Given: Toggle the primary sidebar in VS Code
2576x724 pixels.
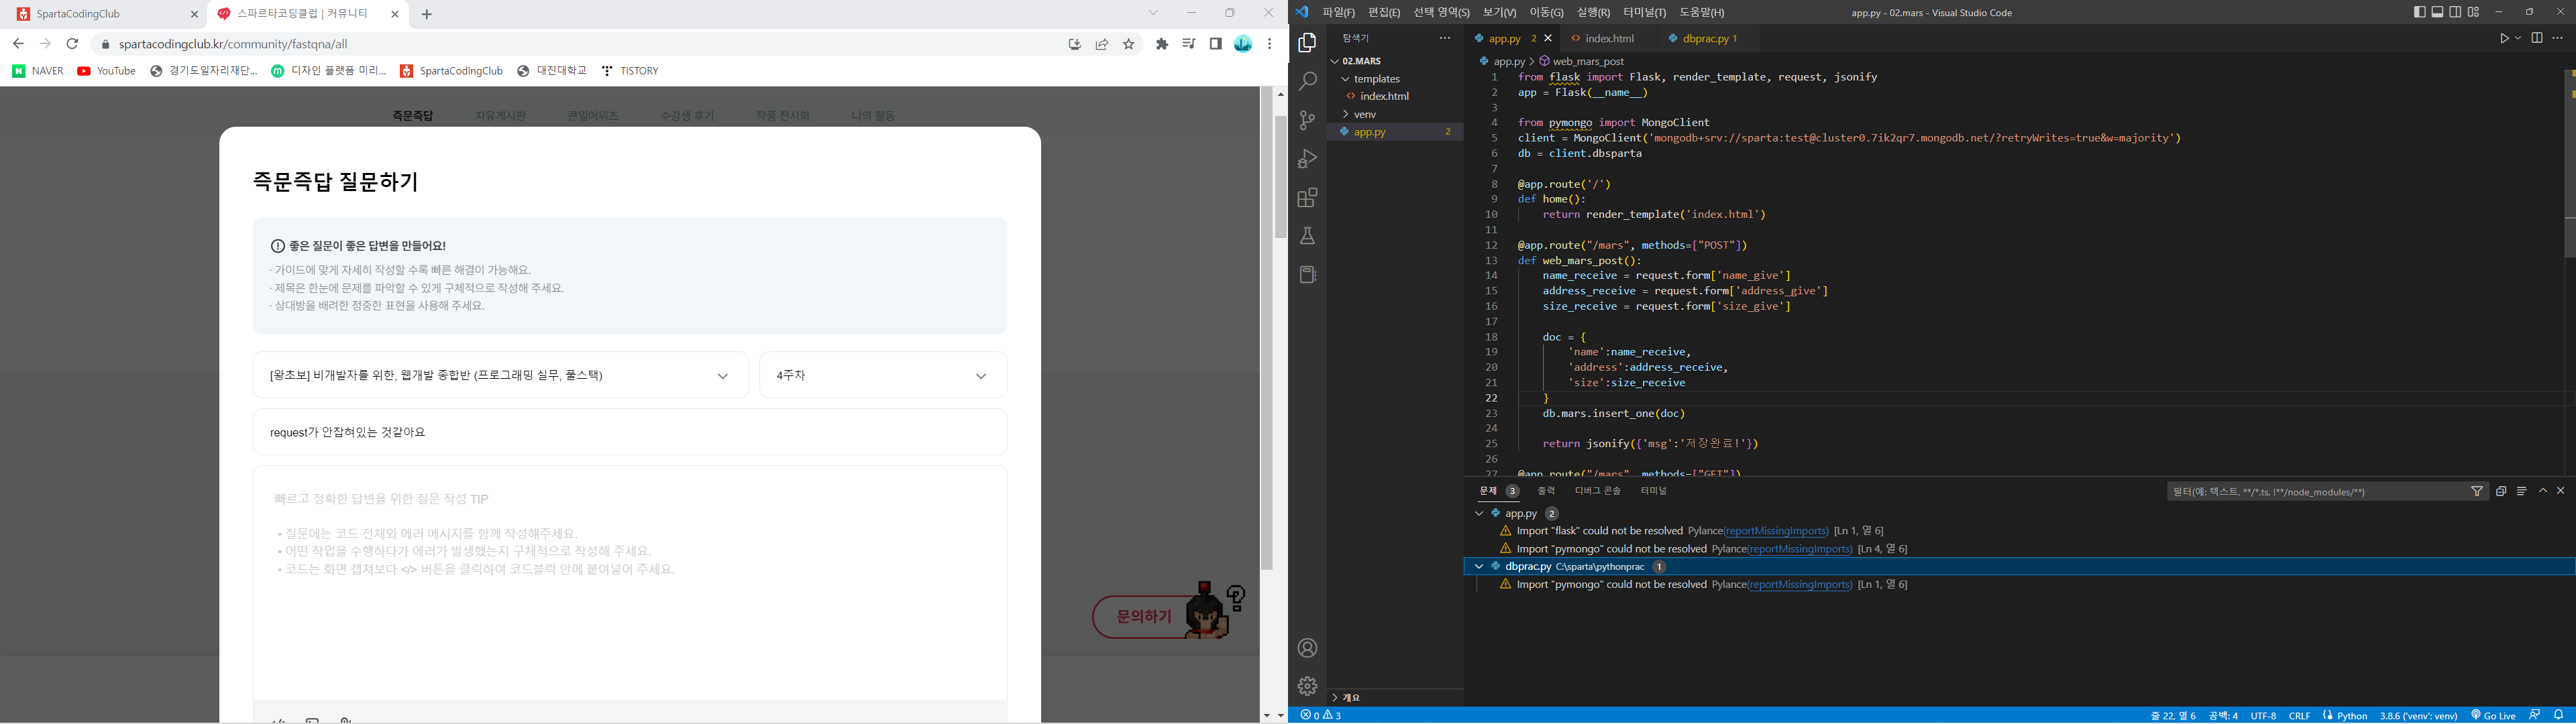Looking at the screenshot, I should tap(2419, 12).
